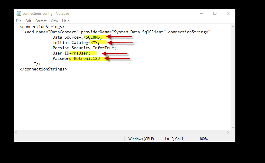Click the horizontal scrollbar right arrow
Screen dimensions: 265x163
(x=228, y=133)
